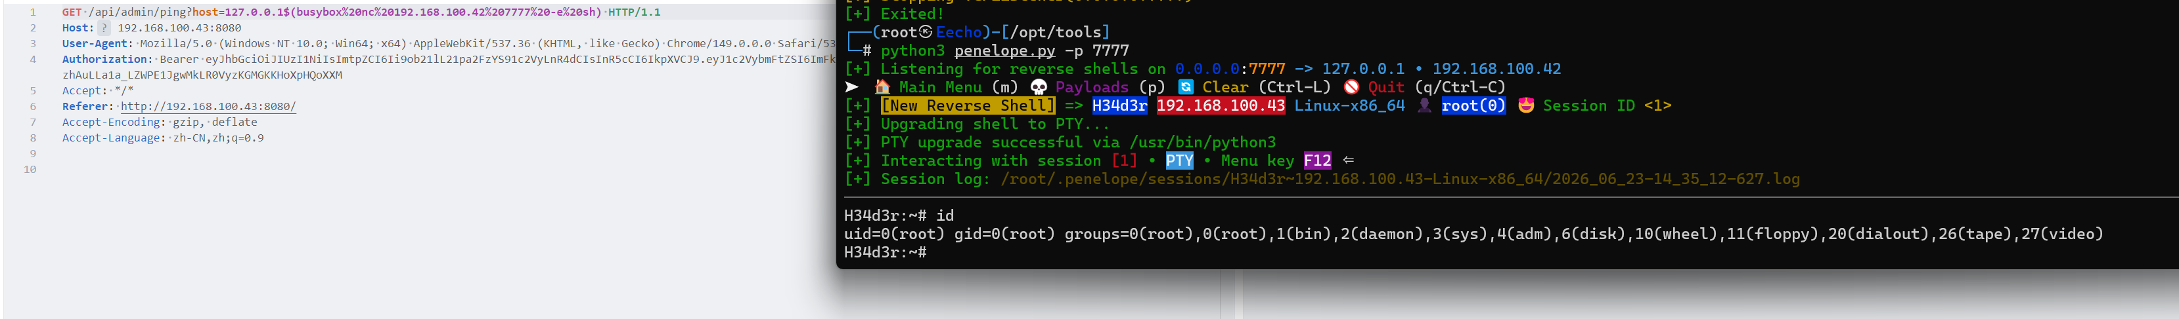Click Session ID <1> text
Viewport: 2179px width, 319px height.
(1607, 105)
